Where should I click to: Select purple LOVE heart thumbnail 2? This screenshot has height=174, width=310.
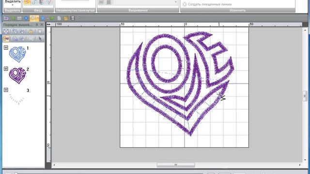(x=17, y=75)
